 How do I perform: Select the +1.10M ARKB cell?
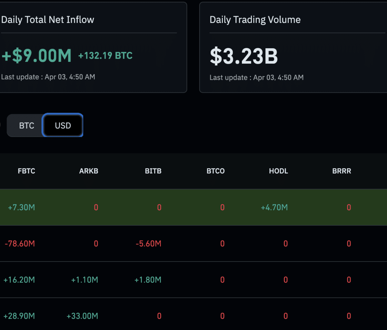coord(84,280)
